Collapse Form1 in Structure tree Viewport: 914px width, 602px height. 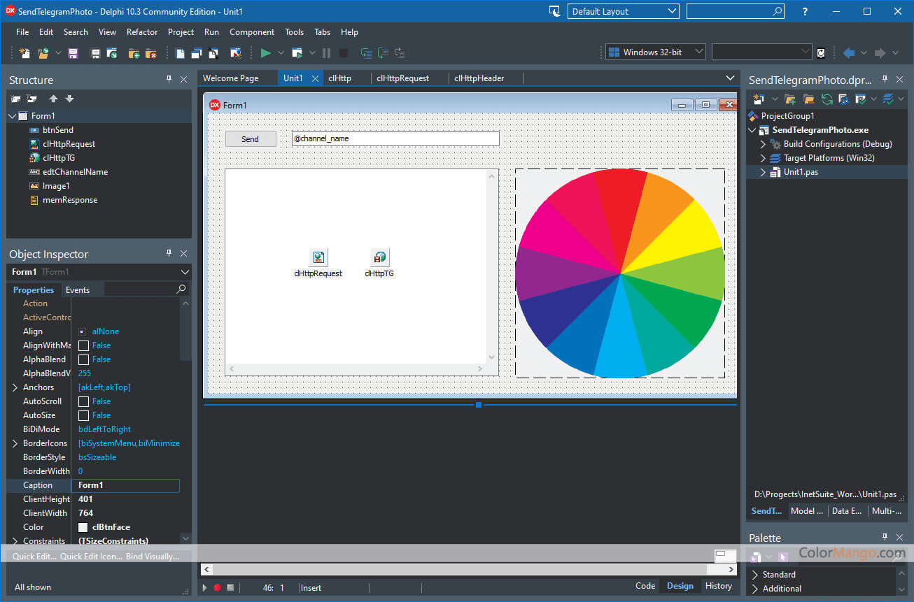[12, 116]
